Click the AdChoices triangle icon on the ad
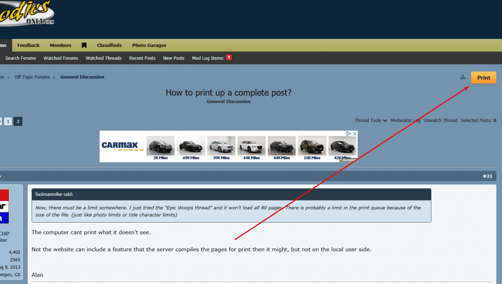The width and height of the screenshot is (502, 284). [349, 133]
